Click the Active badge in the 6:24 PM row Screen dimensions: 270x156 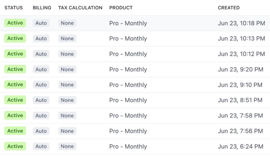tap(15, 146)
